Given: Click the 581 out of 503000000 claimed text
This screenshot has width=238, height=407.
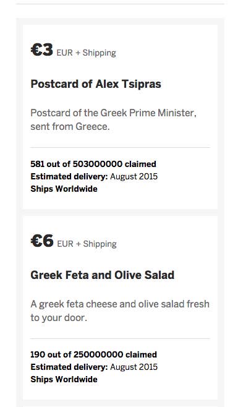Looking at the screenshot, I should pyautogui.click(x=93, y=164).
